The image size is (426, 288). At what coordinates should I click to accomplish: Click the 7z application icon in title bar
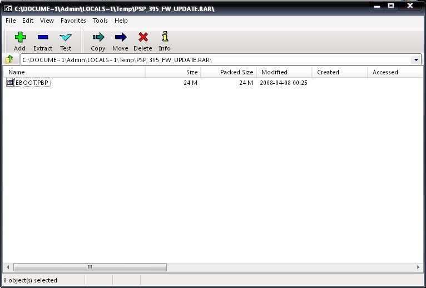[8, 8]
